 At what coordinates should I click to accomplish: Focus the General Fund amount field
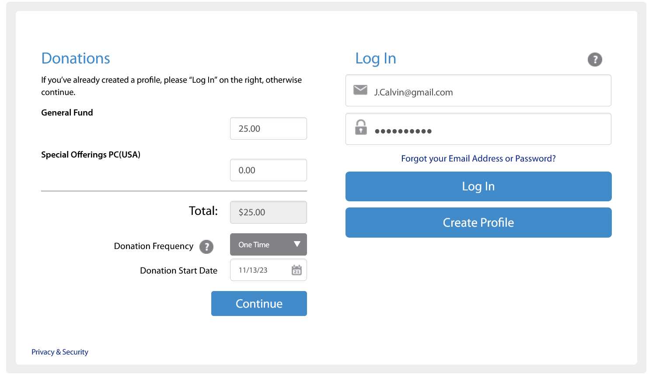(268, 129)
